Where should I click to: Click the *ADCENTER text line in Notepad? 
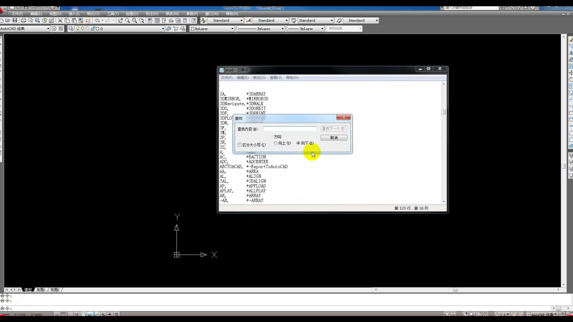257,162
